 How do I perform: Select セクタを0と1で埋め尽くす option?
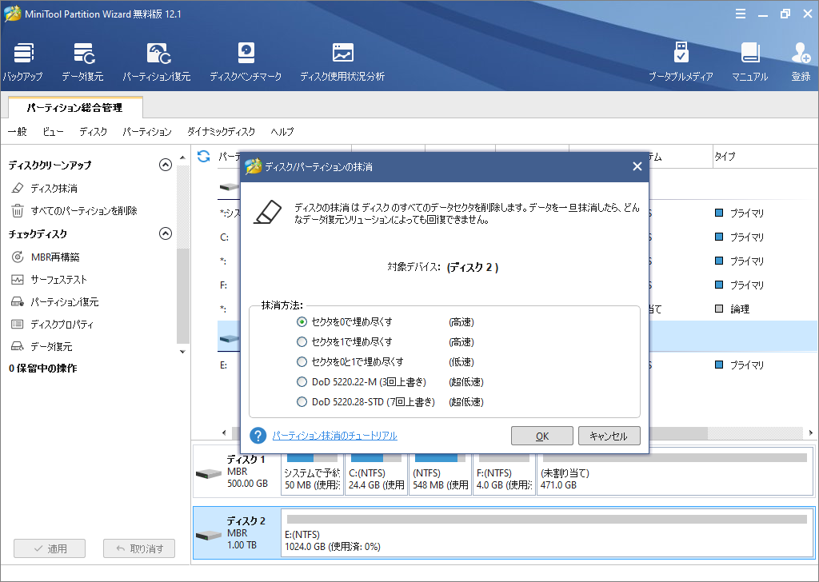[x=302, y=361]
